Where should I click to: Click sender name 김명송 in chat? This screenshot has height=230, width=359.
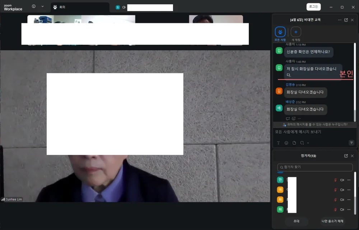(x=290, y=85)
